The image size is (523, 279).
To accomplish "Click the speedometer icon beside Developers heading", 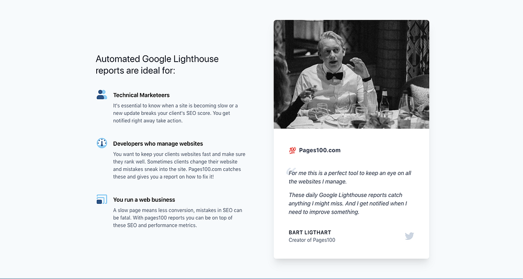I will click(x=102, y=143).
